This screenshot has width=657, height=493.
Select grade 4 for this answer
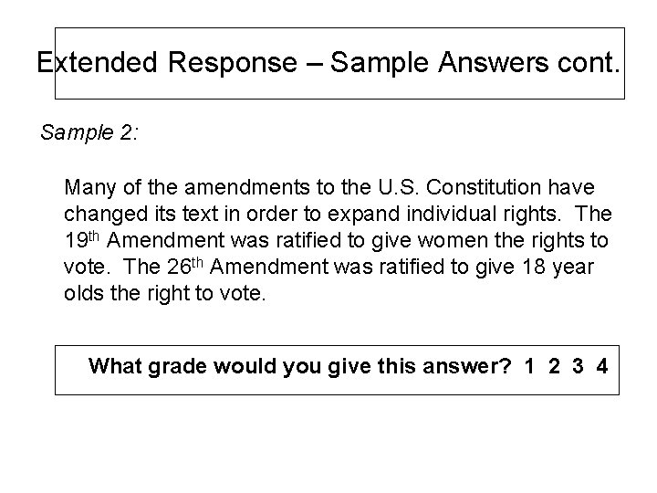coord(602,366)
